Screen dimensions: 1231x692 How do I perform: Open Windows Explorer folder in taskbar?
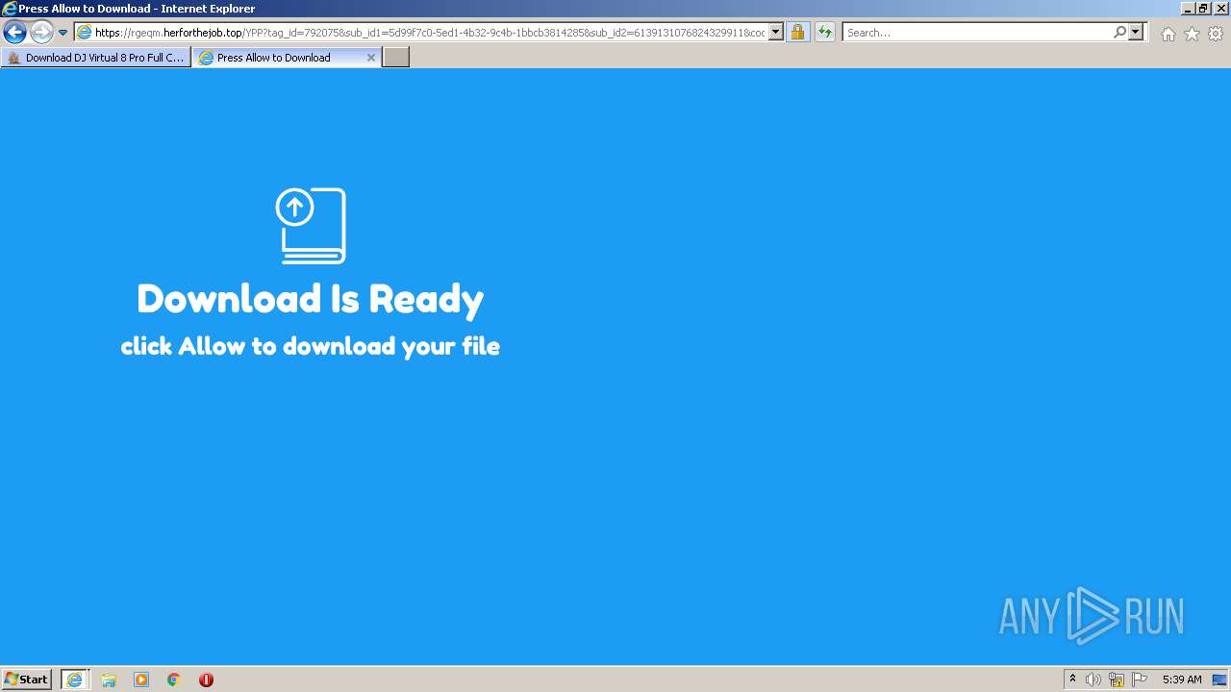(x=109, y=680)
